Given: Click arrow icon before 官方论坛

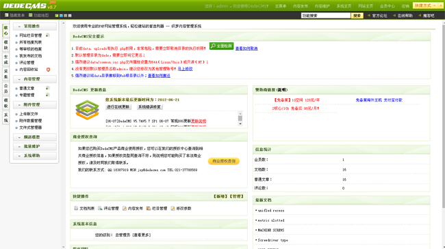Looking at the screenshot, I should tap(369, 15).
